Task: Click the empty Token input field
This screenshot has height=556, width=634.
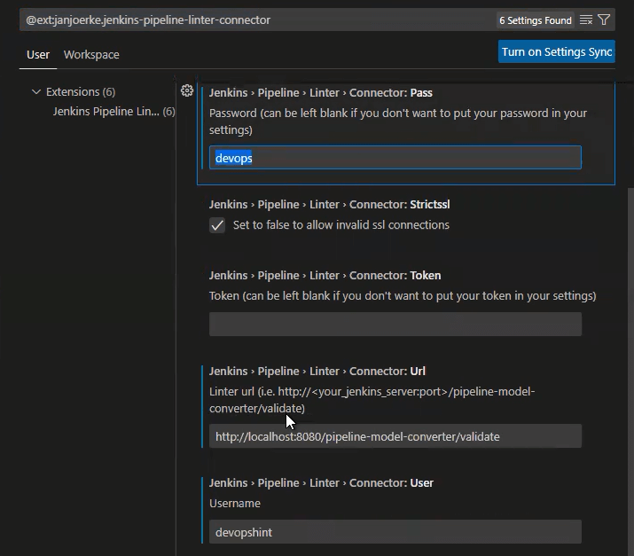Action: (395, 324)
